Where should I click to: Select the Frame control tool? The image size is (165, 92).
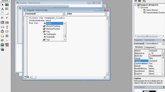point(2,14)
